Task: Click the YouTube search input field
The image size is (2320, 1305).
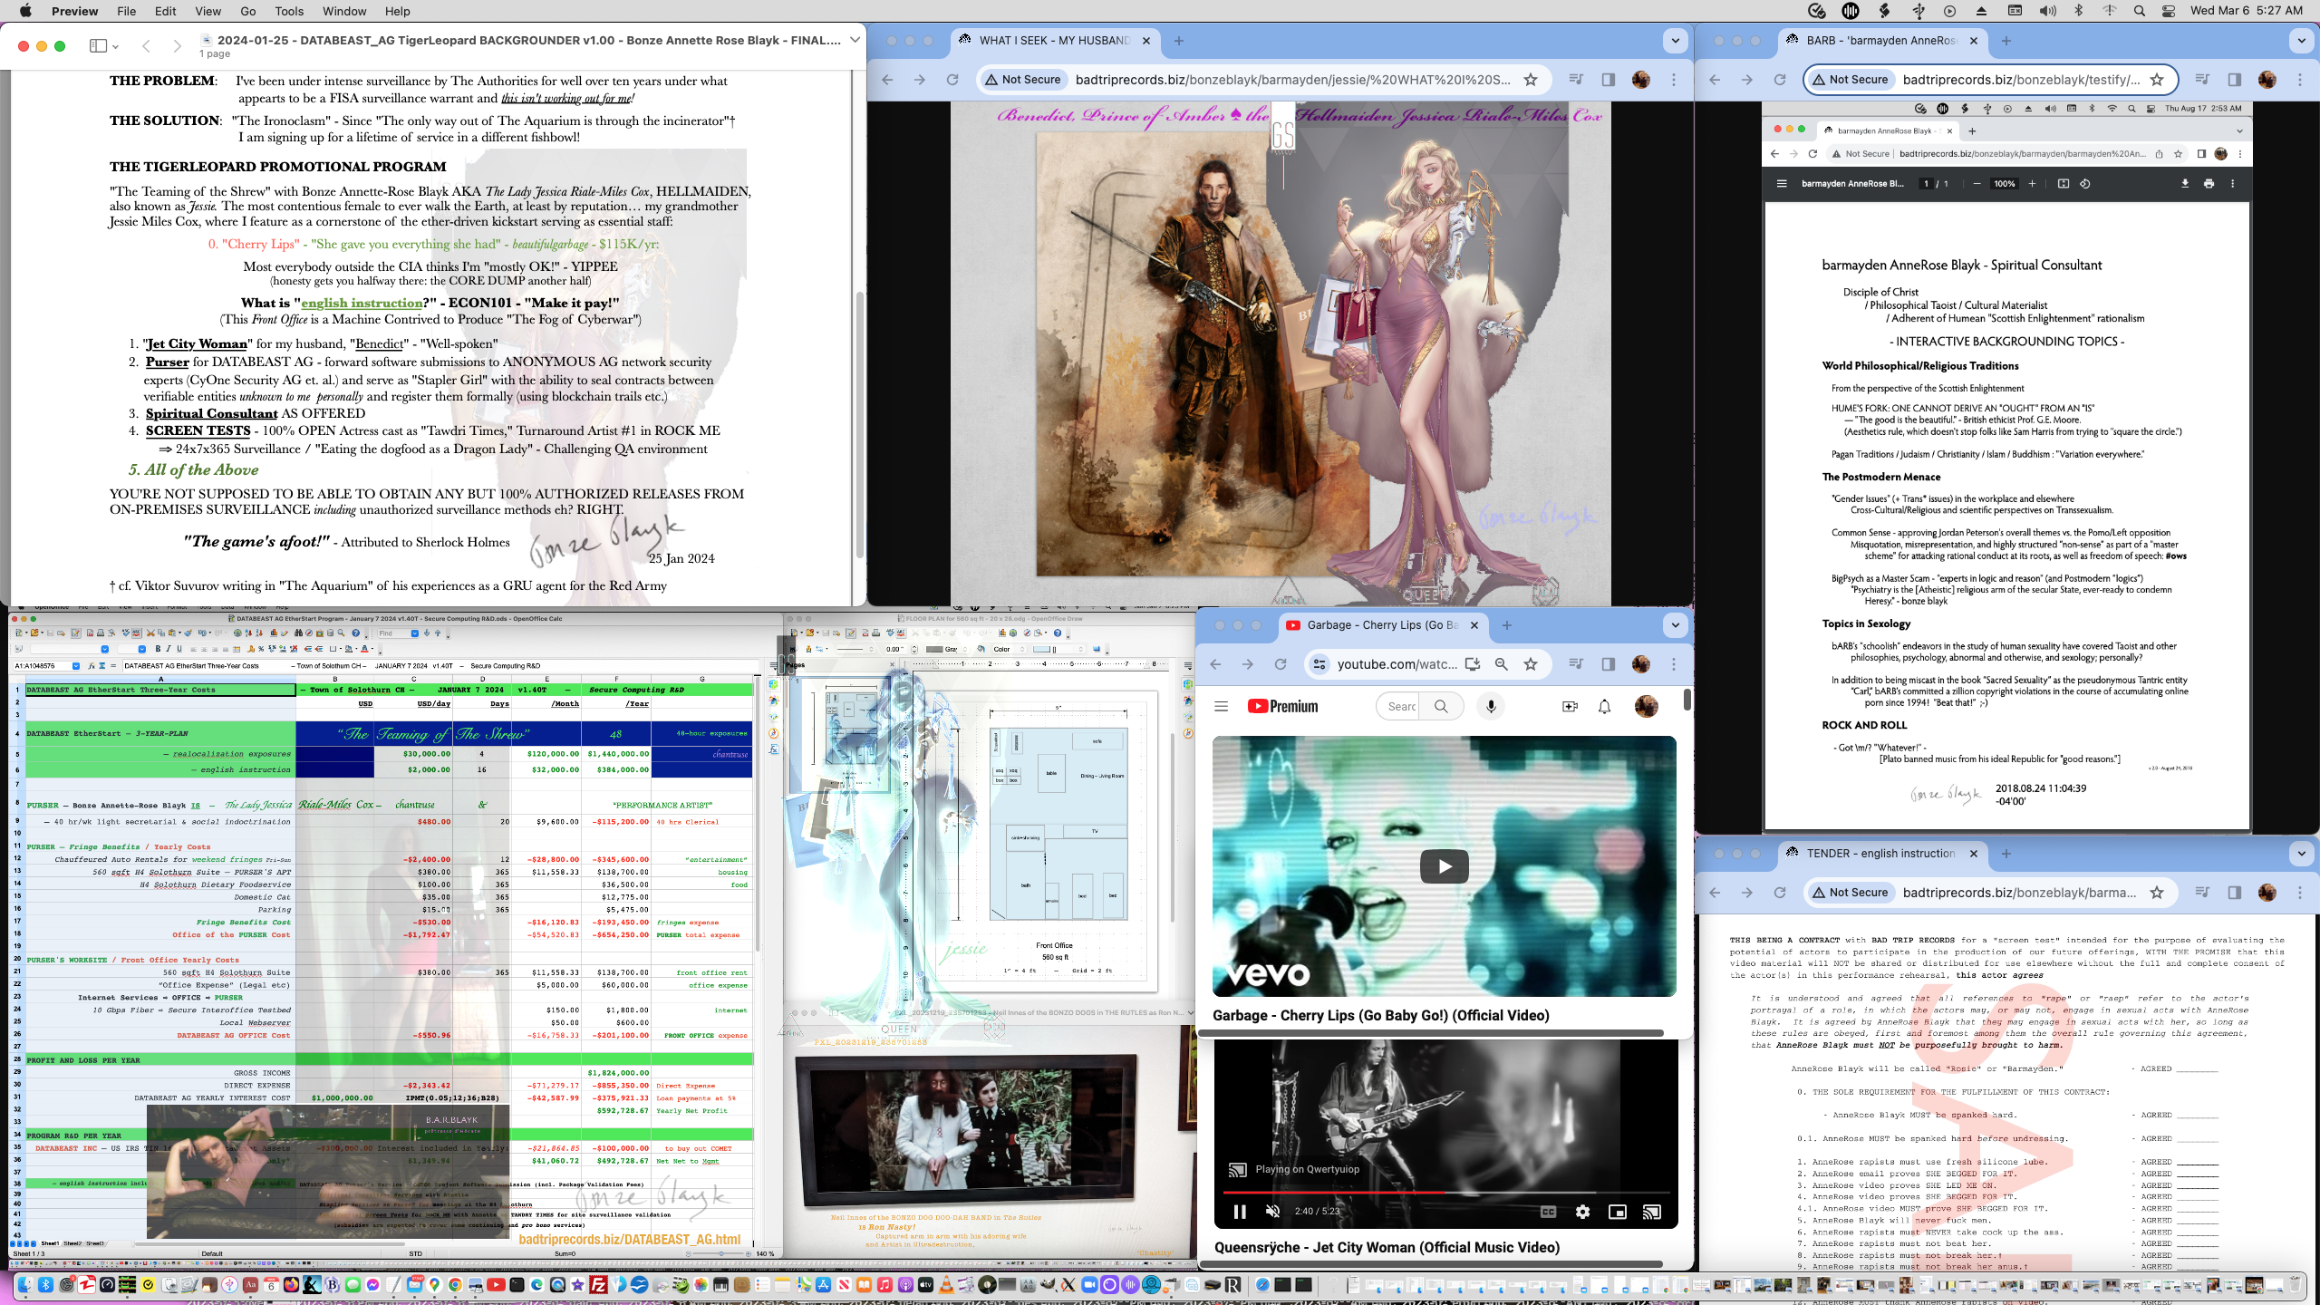Action: pyautogui.click(x=1401, y=706)
